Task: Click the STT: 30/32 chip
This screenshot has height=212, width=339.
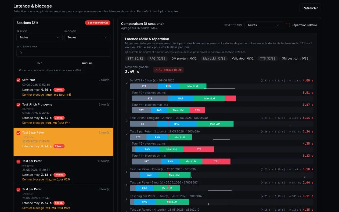Action: [135, 58]
